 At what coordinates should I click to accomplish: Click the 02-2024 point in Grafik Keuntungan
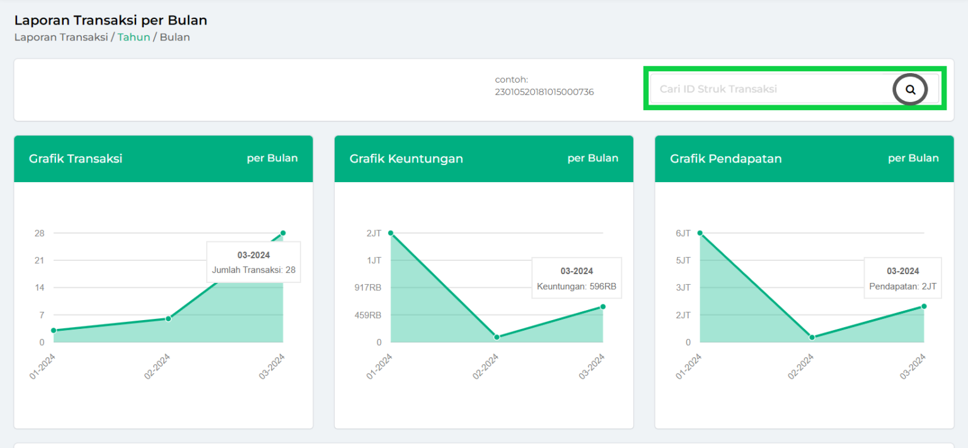point(497,337)
